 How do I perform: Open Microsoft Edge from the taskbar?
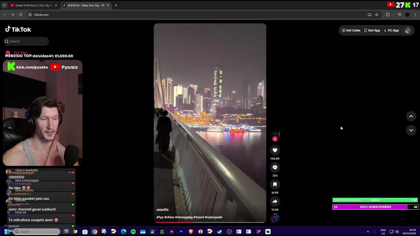(123, 232)
